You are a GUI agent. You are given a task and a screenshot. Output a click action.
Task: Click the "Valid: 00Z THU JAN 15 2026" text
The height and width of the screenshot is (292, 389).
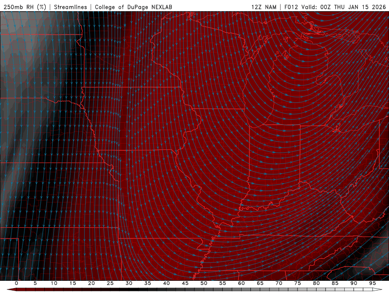click(x=344, y=7)
